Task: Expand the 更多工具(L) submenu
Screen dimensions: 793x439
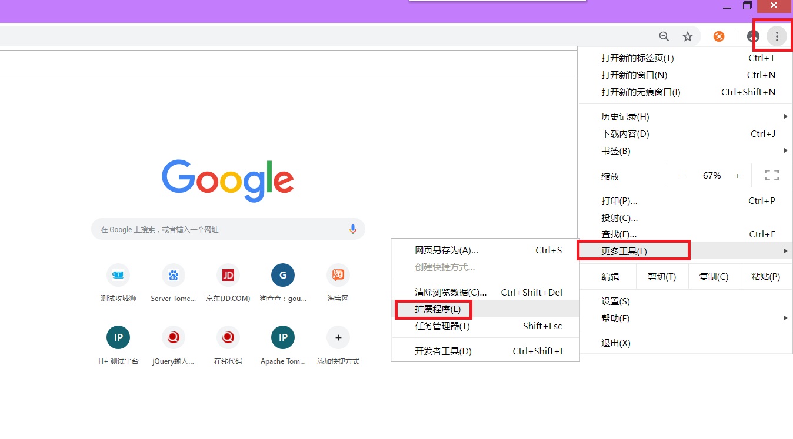Action: (x=685, y=251)
